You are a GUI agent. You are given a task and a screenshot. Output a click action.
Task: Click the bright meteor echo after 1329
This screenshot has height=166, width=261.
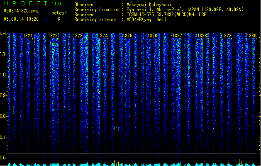(x=236, y=127)
